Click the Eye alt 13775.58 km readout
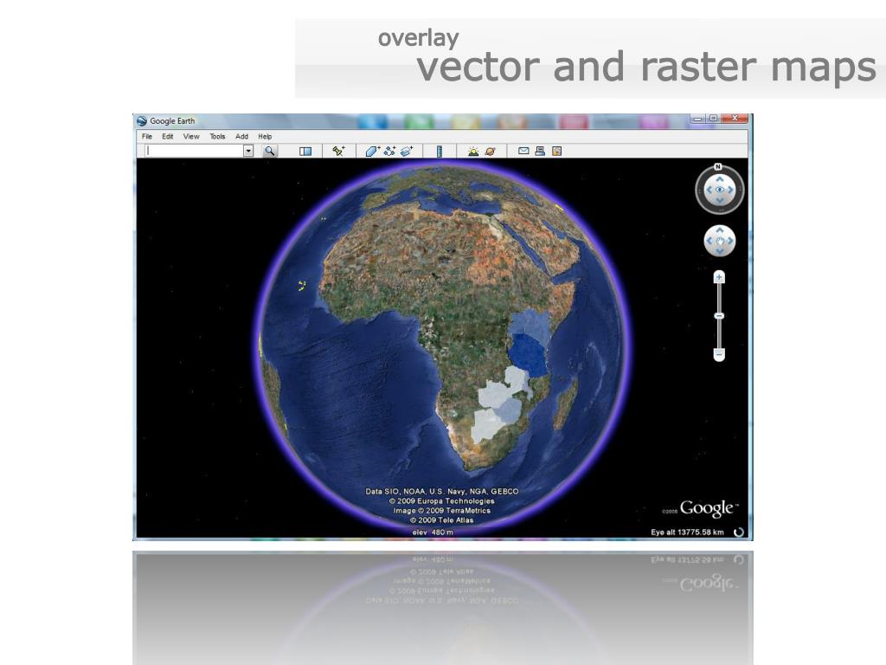886x665 pixels. (x=687, y=533)
